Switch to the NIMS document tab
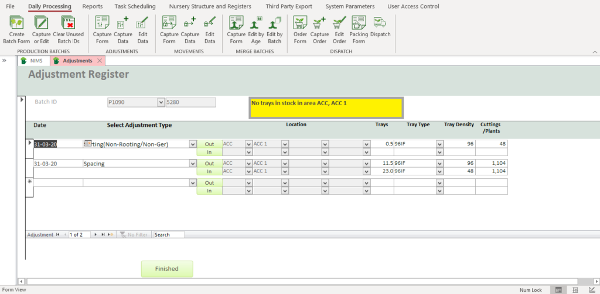The width and height of the screenshot is (600, 294). tap(34, 61)
